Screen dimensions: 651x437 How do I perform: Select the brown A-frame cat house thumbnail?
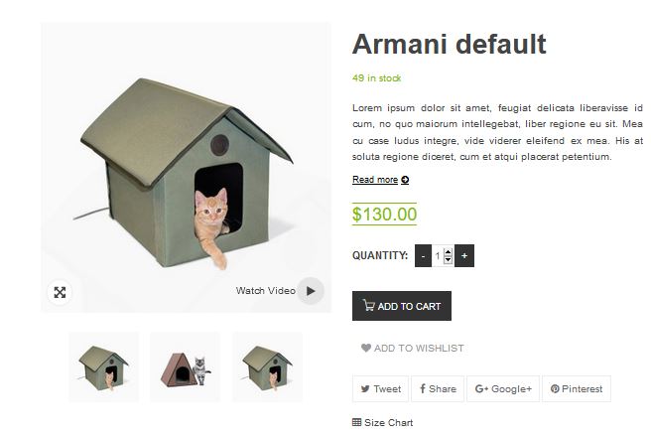click(x=186, y=367)
